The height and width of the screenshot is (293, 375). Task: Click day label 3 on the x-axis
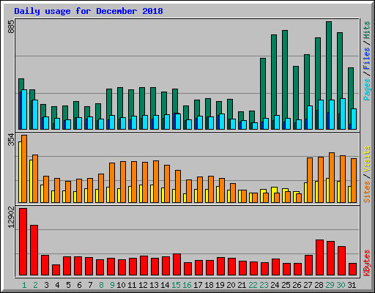[46, 285]
